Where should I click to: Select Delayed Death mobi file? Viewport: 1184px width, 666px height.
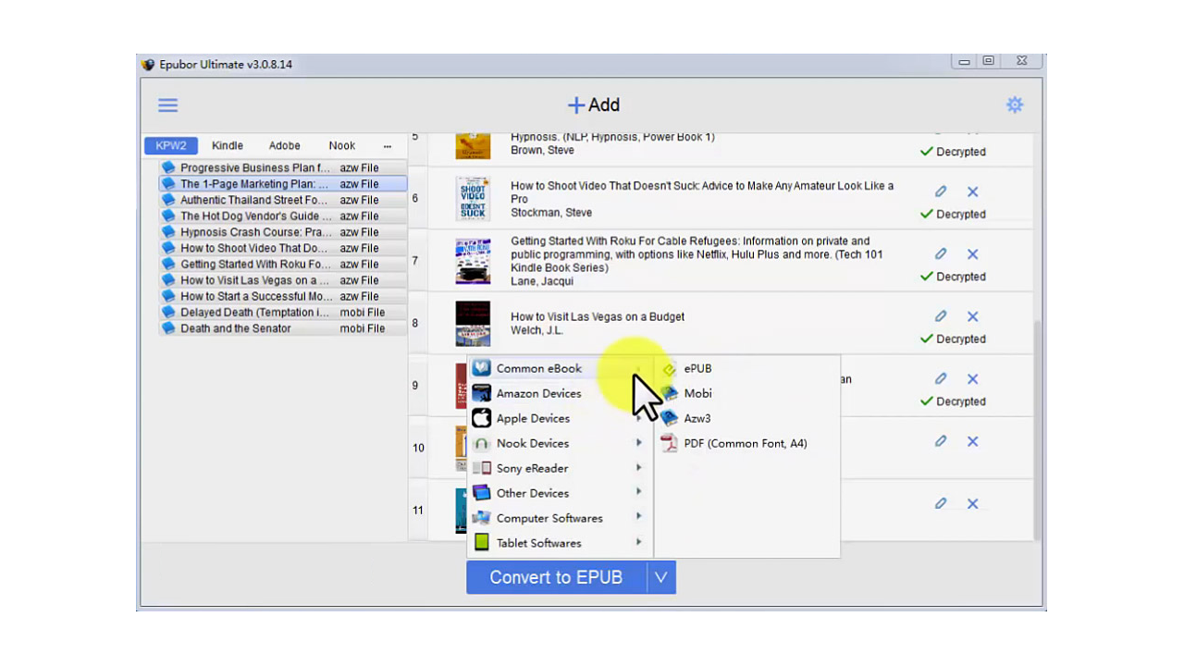click(283, 313)
